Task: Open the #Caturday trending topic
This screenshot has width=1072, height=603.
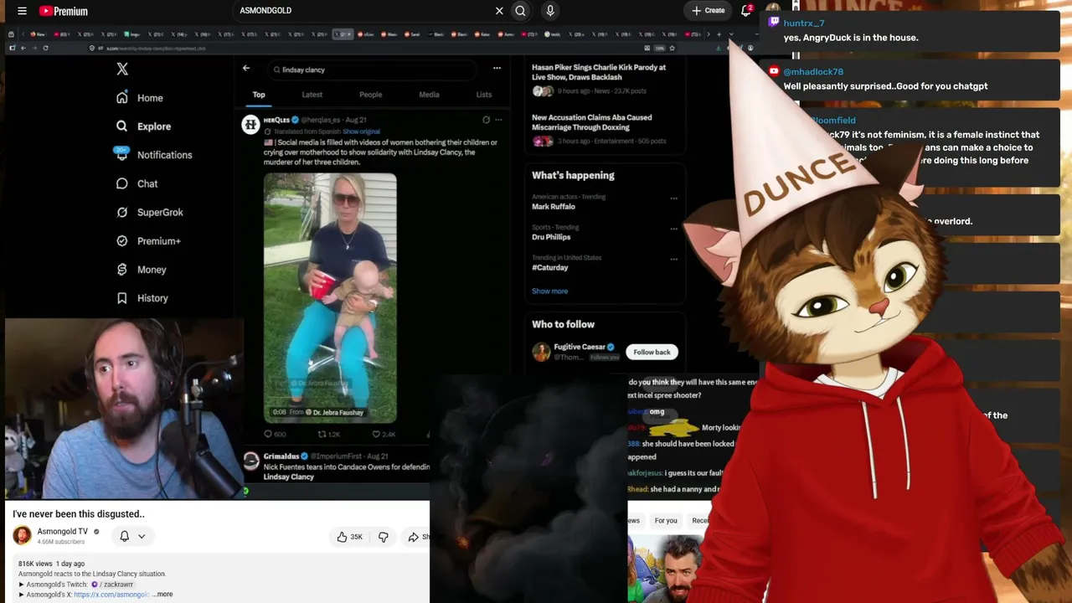Action: pos(550,267)
